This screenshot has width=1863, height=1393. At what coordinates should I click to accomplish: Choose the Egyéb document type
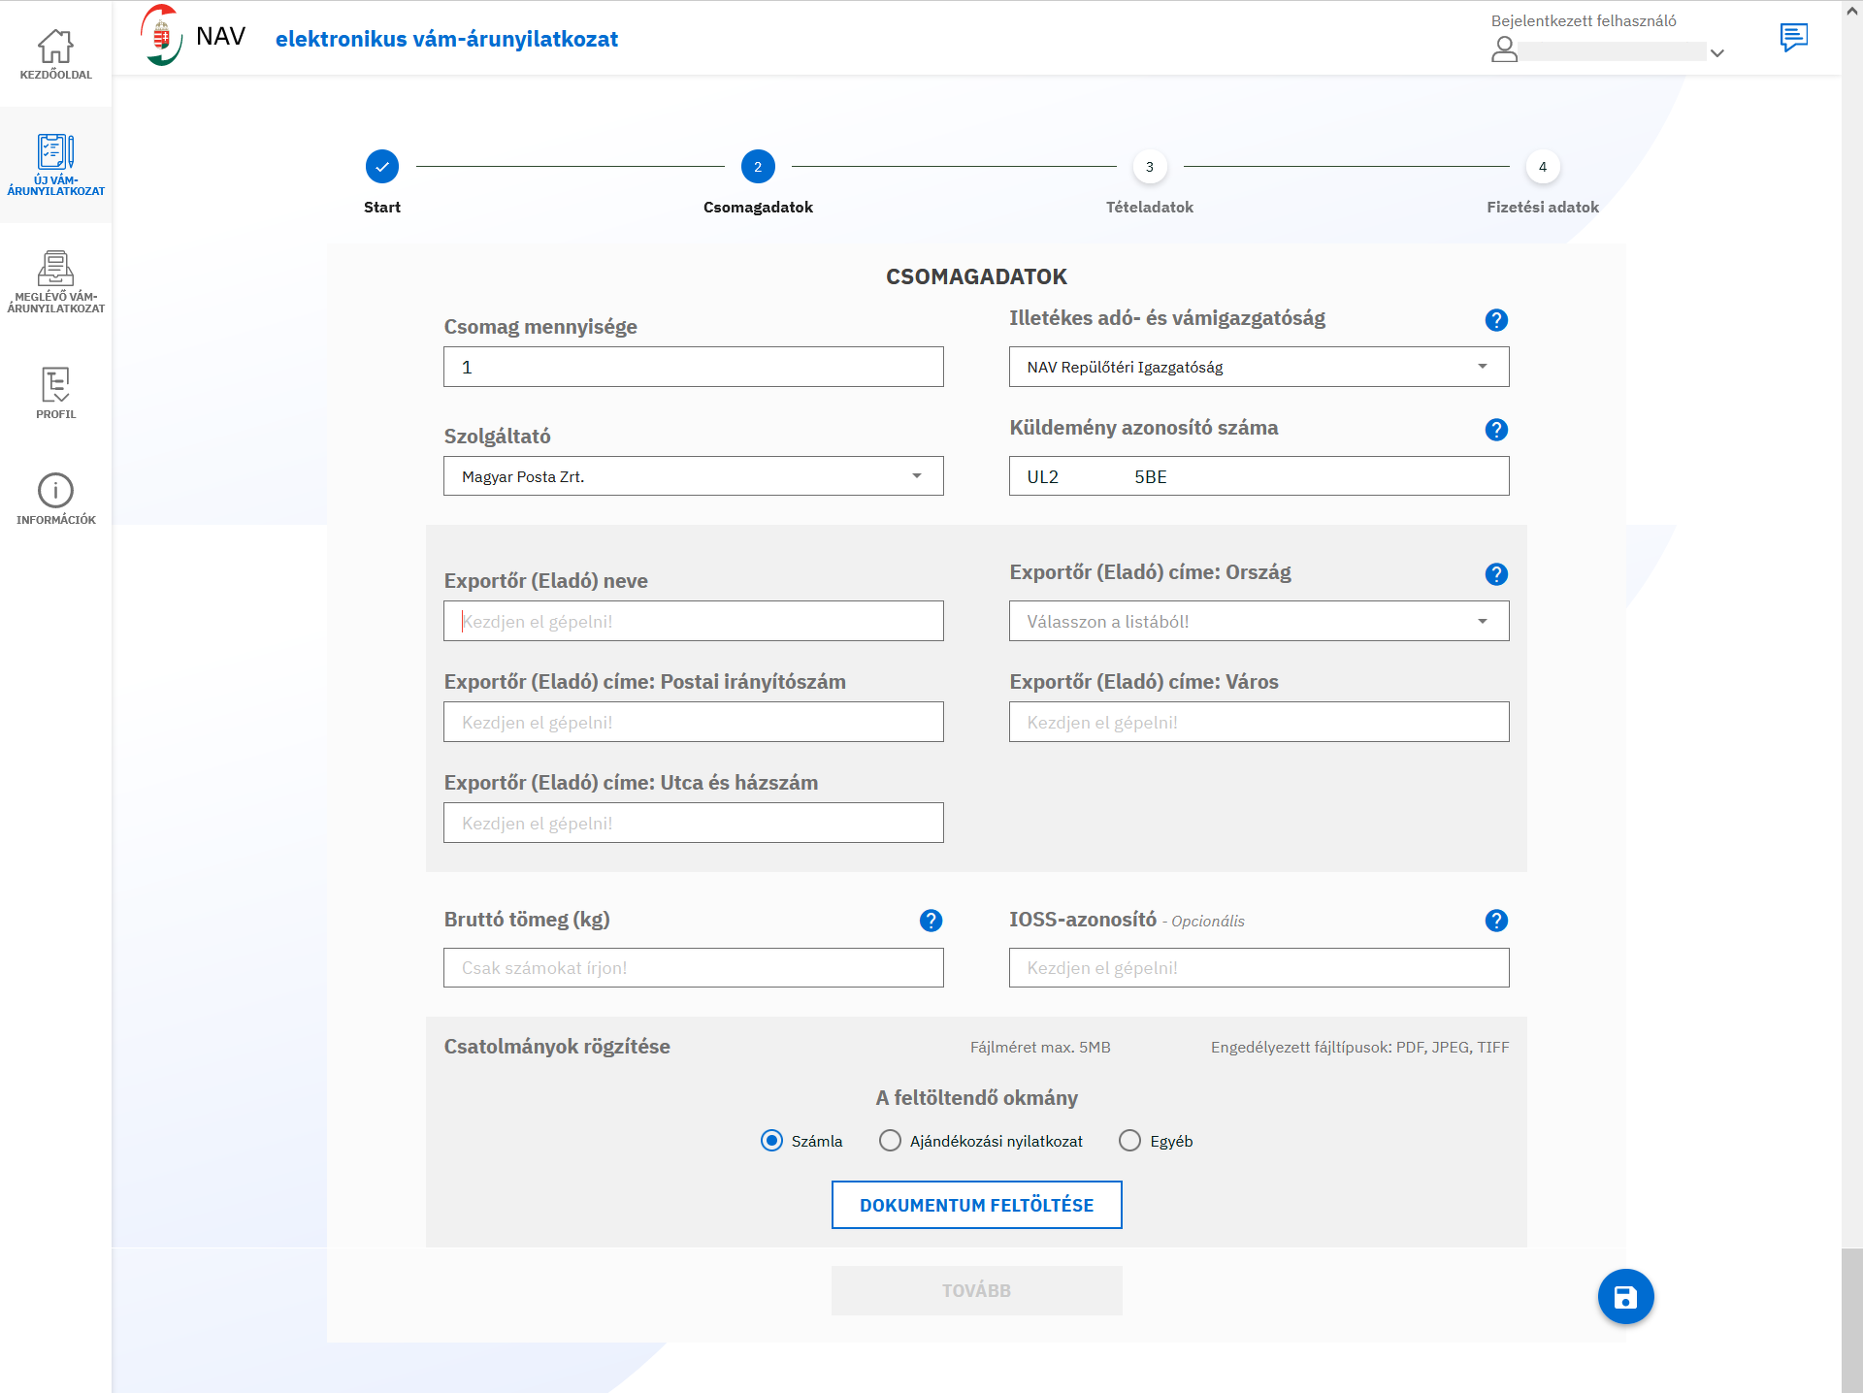(1129, 1141)
